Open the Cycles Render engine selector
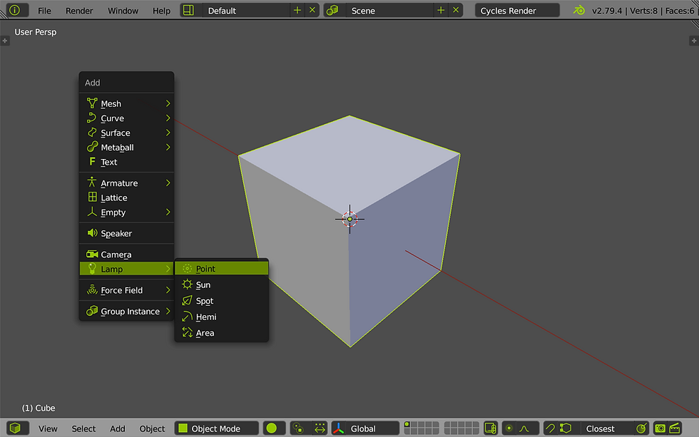Image resolution: width=699 pixels, height=437 pixels. tap(516, 10)
